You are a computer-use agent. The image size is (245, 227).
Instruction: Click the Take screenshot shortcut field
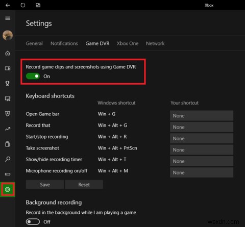(x=202, y=150)
